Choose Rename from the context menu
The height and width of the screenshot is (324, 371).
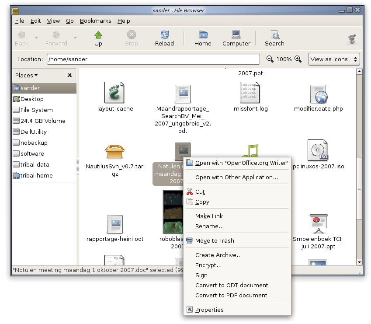[237, 226]
